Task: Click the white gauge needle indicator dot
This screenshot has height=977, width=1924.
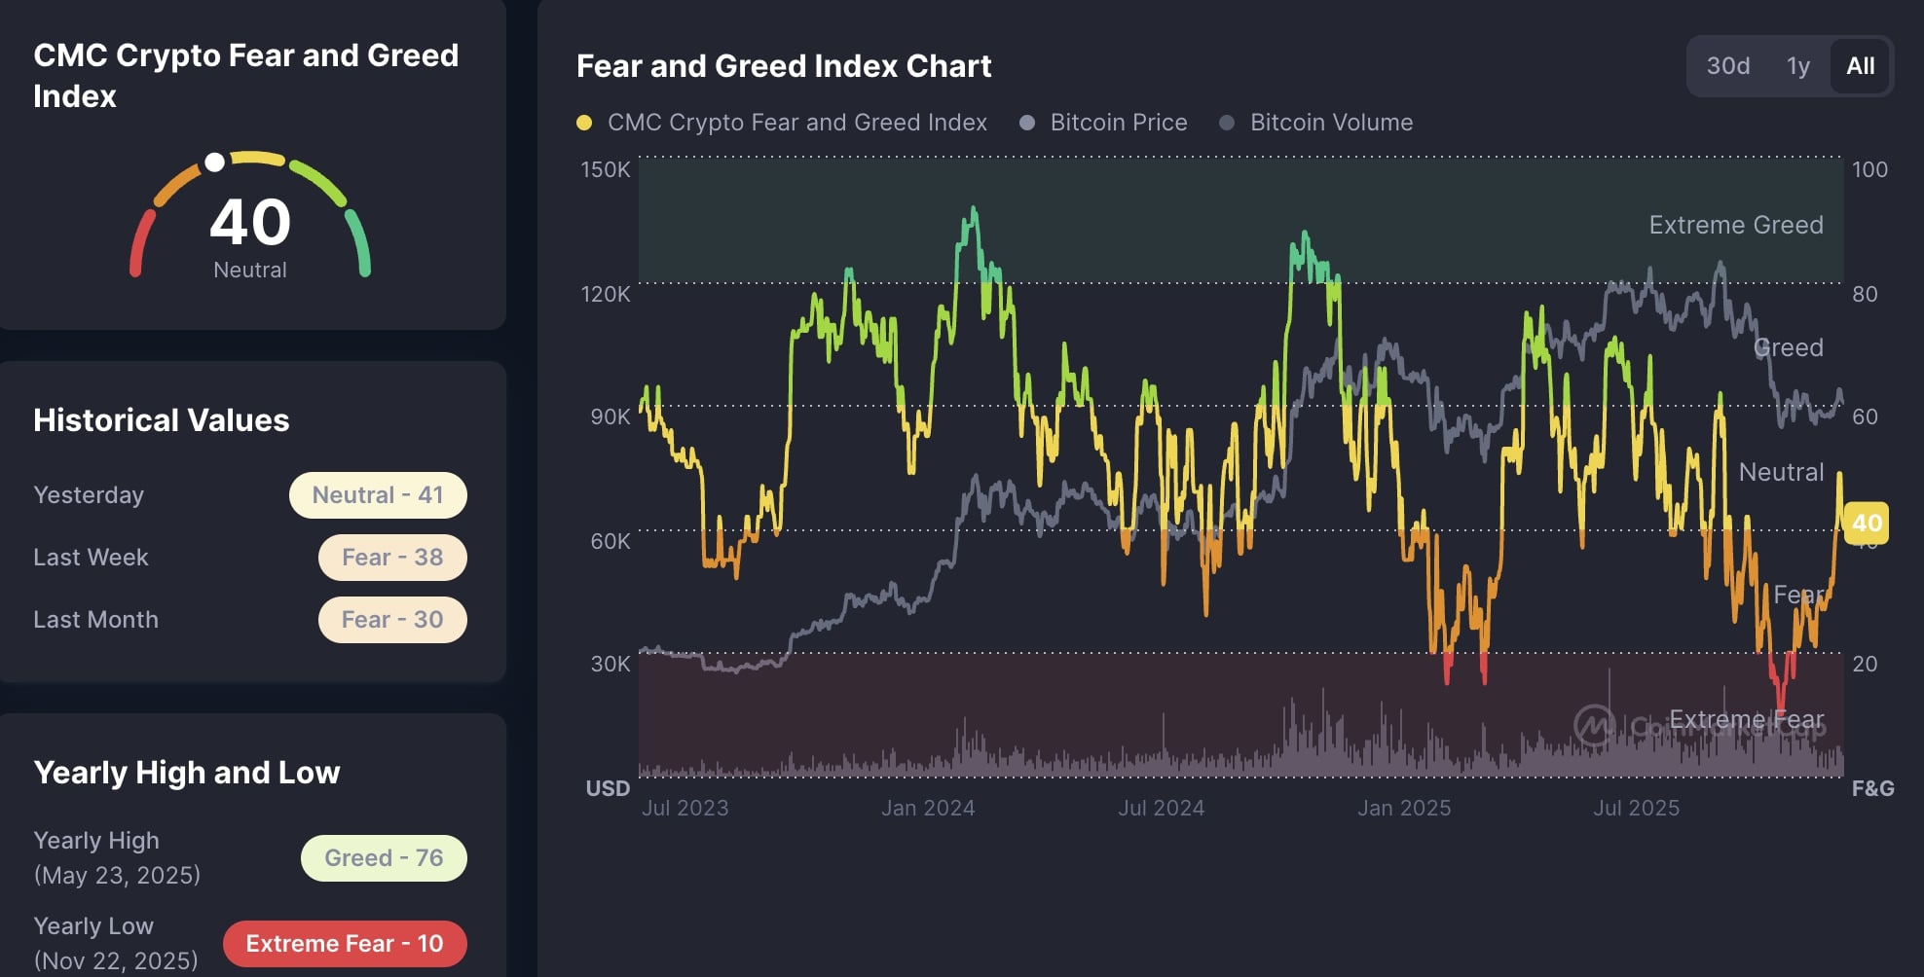Action: tap(214, 162)
